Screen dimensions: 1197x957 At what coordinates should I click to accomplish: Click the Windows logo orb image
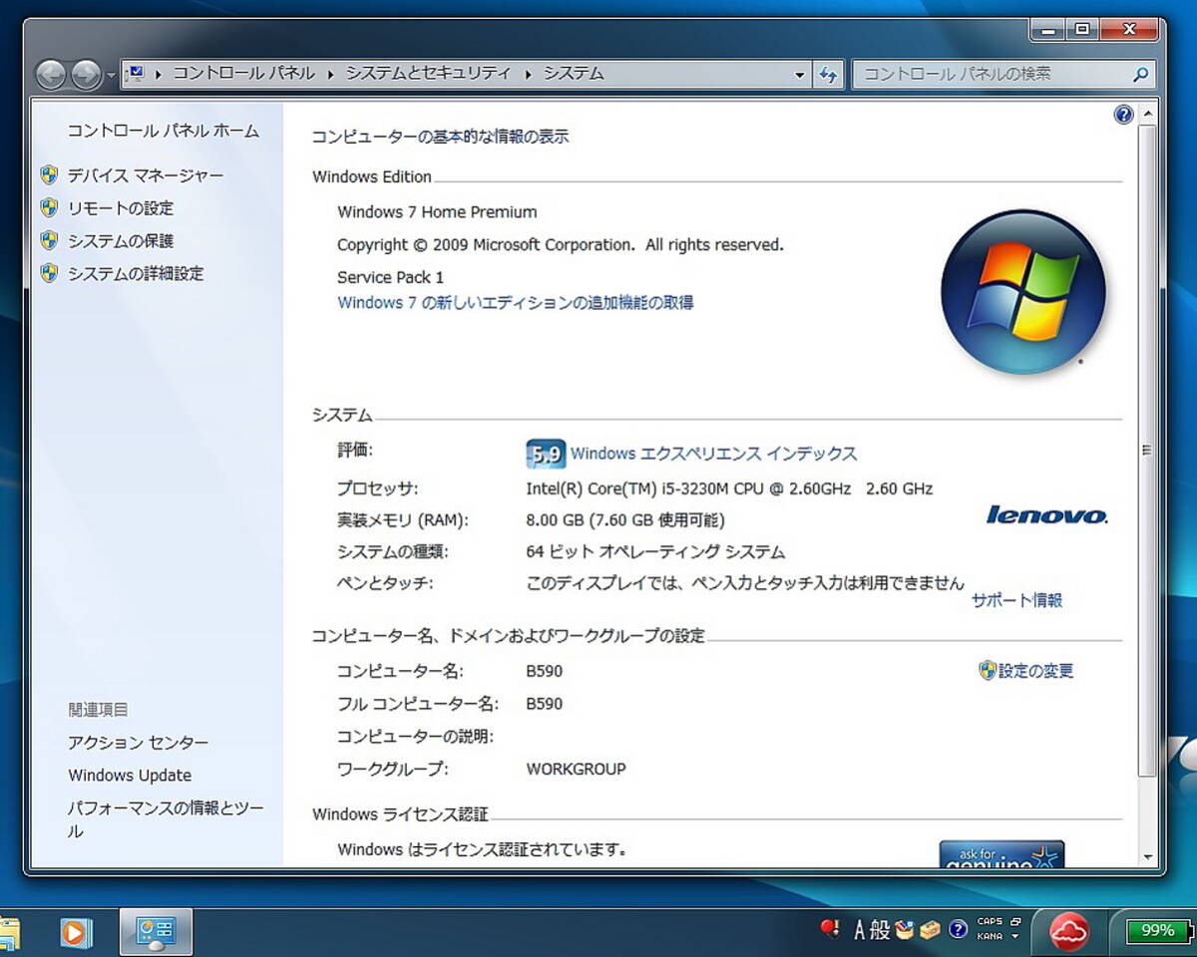tap(1023, 292)
